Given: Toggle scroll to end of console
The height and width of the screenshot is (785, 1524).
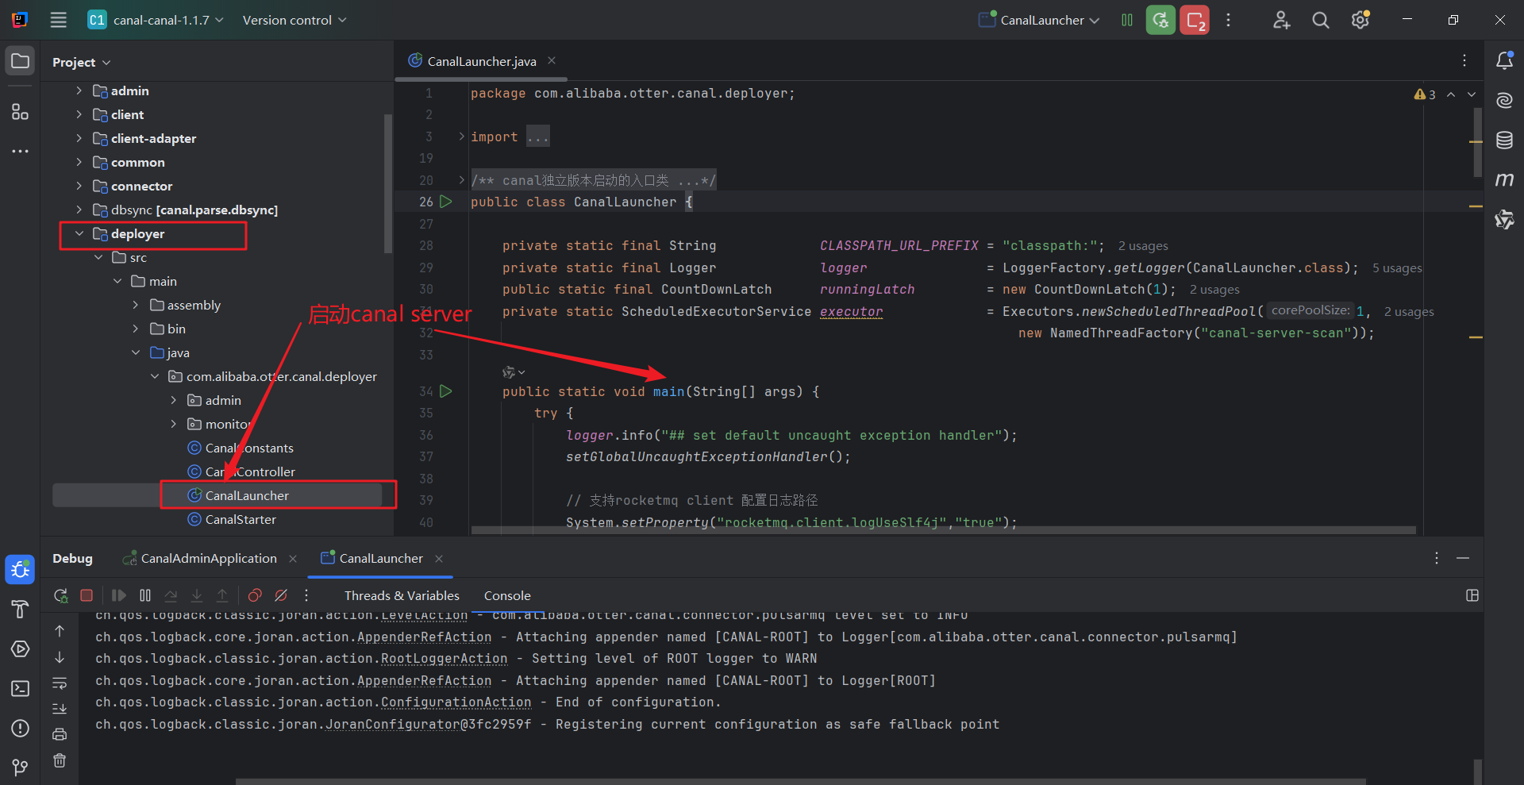Looking at the screenshot, I should point(60,709).
